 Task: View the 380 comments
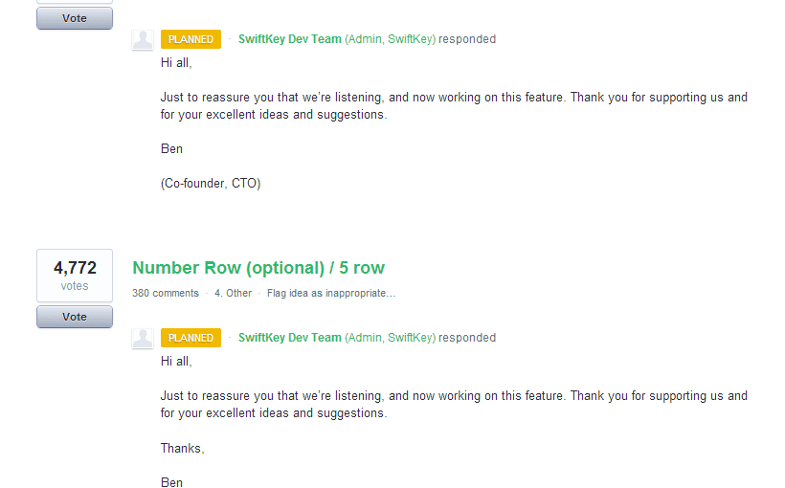[166, 294]
